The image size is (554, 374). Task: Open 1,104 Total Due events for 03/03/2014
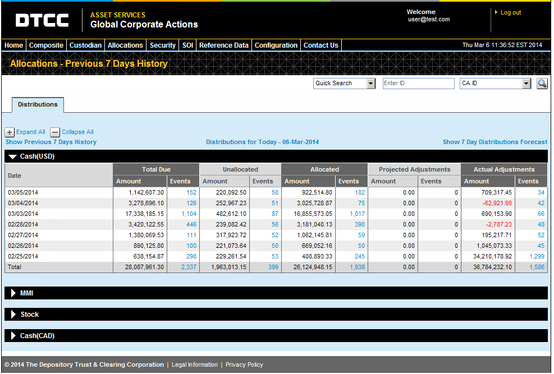point(189,214)
